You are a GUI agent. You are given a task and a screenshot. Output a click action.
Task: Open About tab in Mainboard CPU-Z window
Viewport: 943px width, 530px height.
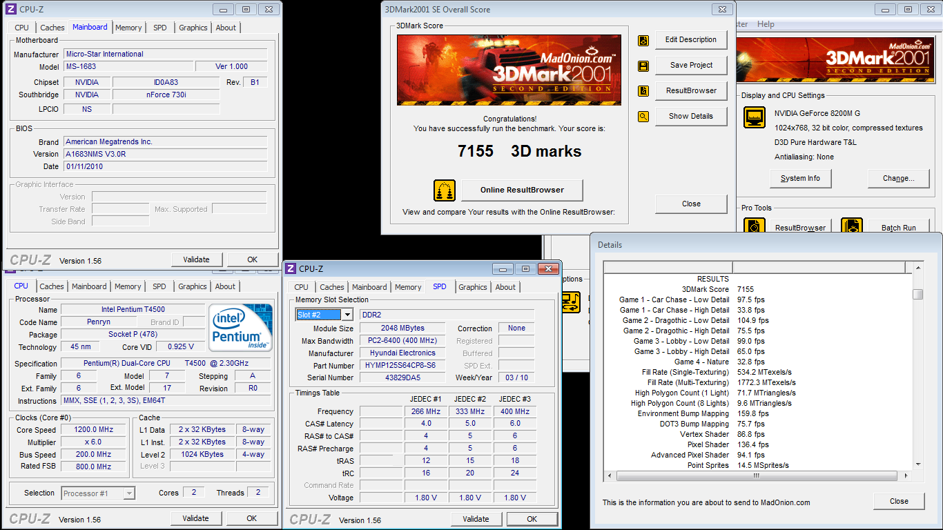226,28
